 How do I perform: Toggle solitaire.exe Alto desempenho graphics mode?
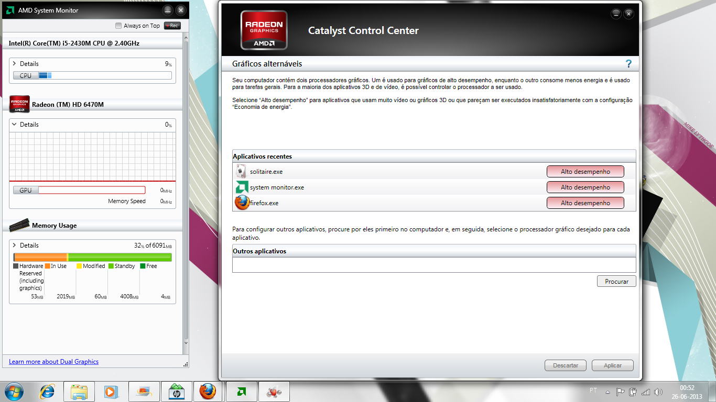[585, 172]
